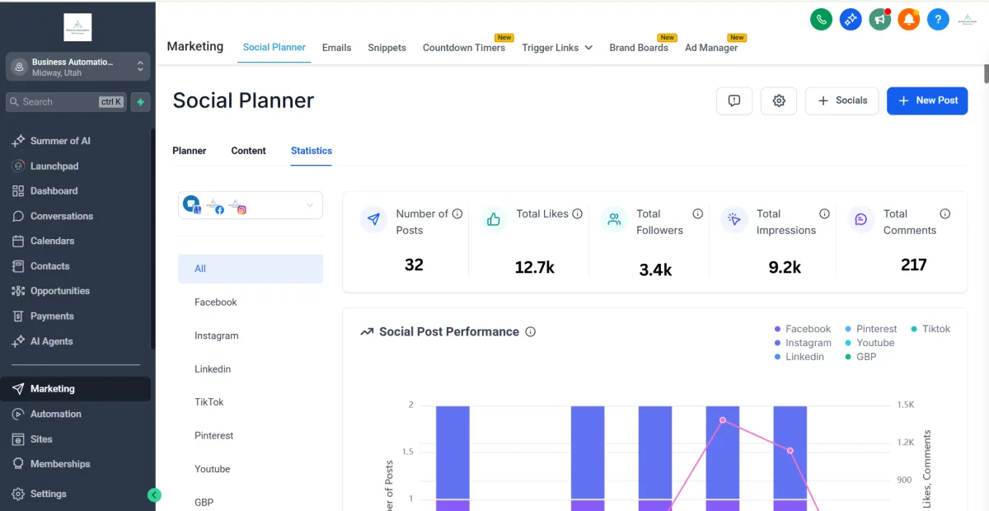Screen dimensions: 989x511
Task: Switch to the Content sub-tab
Action: [x=248, y=151]
